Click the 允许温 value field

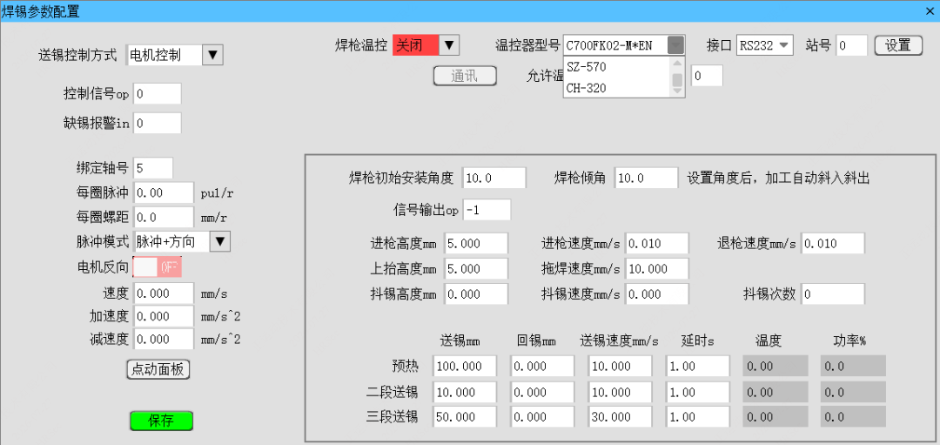point(707,76)
